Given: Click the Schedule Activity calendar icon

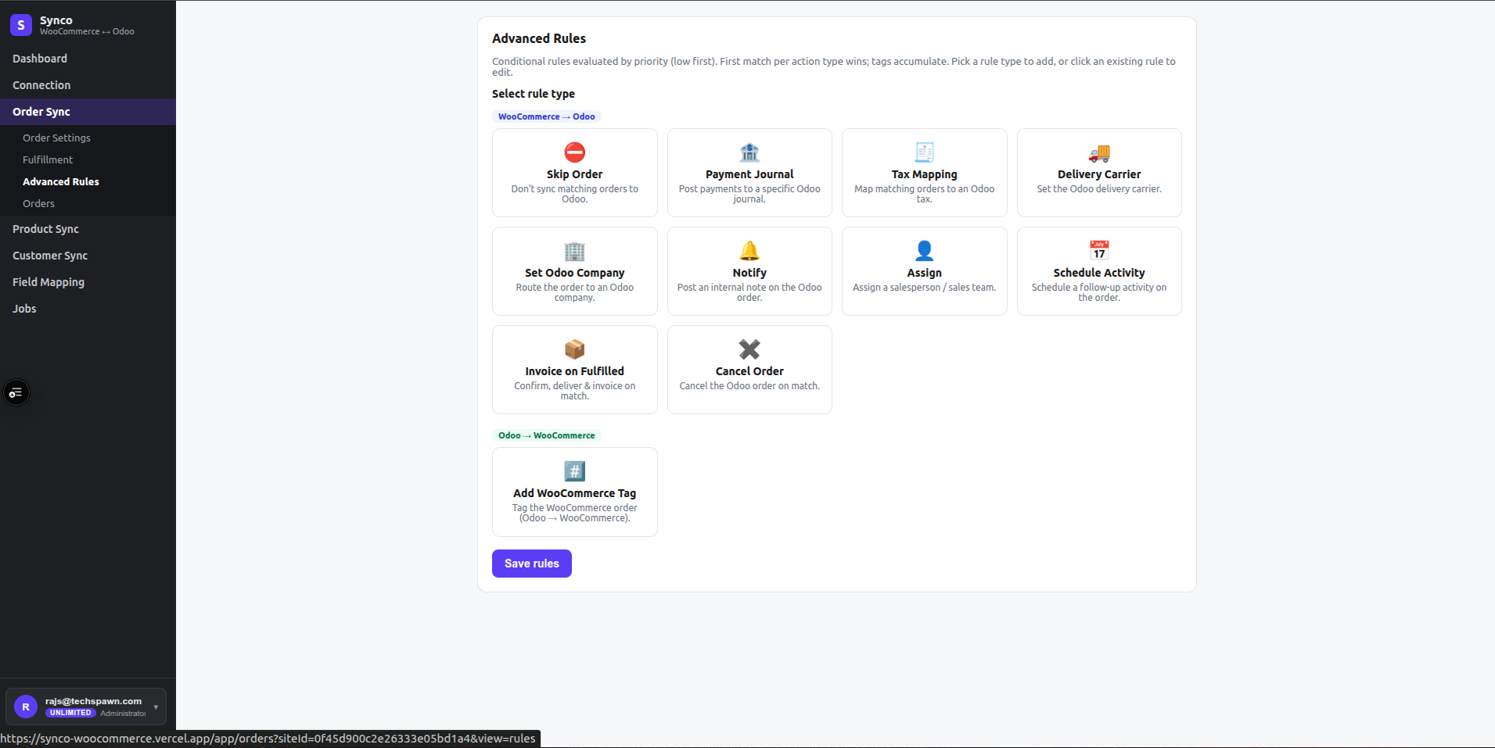Looking at the screenshot, I should (1099, 251).
